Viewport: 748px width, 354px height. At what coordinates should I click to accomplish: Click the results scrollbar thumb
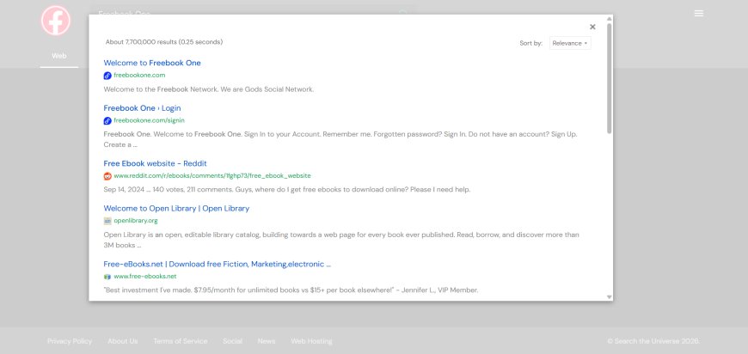(610, 78)
